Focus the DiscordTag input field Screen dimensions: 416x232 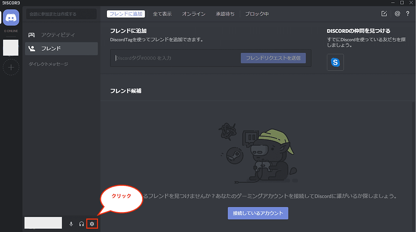[176, 58]
